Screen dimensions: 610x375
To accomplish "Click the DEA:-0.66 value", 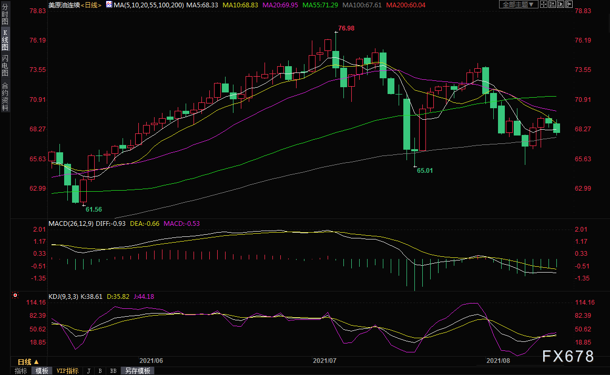I will coord(144,223).
